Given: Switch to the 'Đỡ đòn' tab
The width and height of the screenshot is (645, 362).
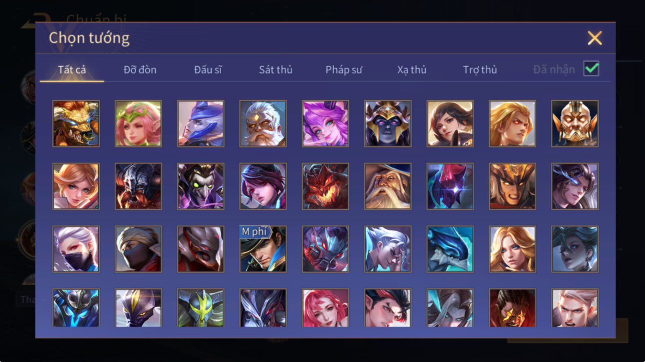Looking at the screenshot, I should click(x=140, y=70).
